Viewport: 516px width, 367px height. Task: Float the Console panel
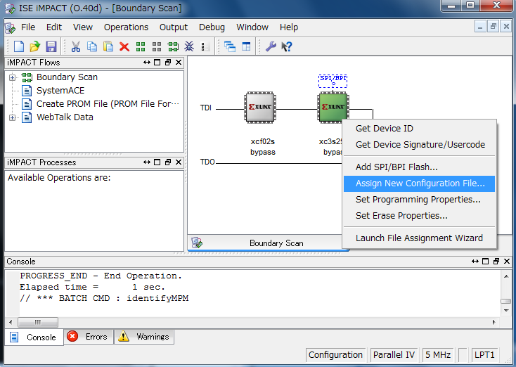[x=496, y=261]
